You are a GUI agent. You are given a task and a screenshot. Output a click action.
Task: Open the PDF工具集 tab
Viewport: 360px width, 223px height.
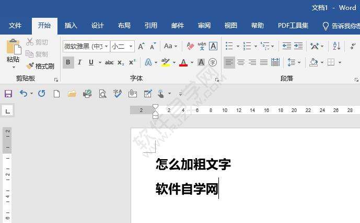pyautogui.click(x=293, y=26)
